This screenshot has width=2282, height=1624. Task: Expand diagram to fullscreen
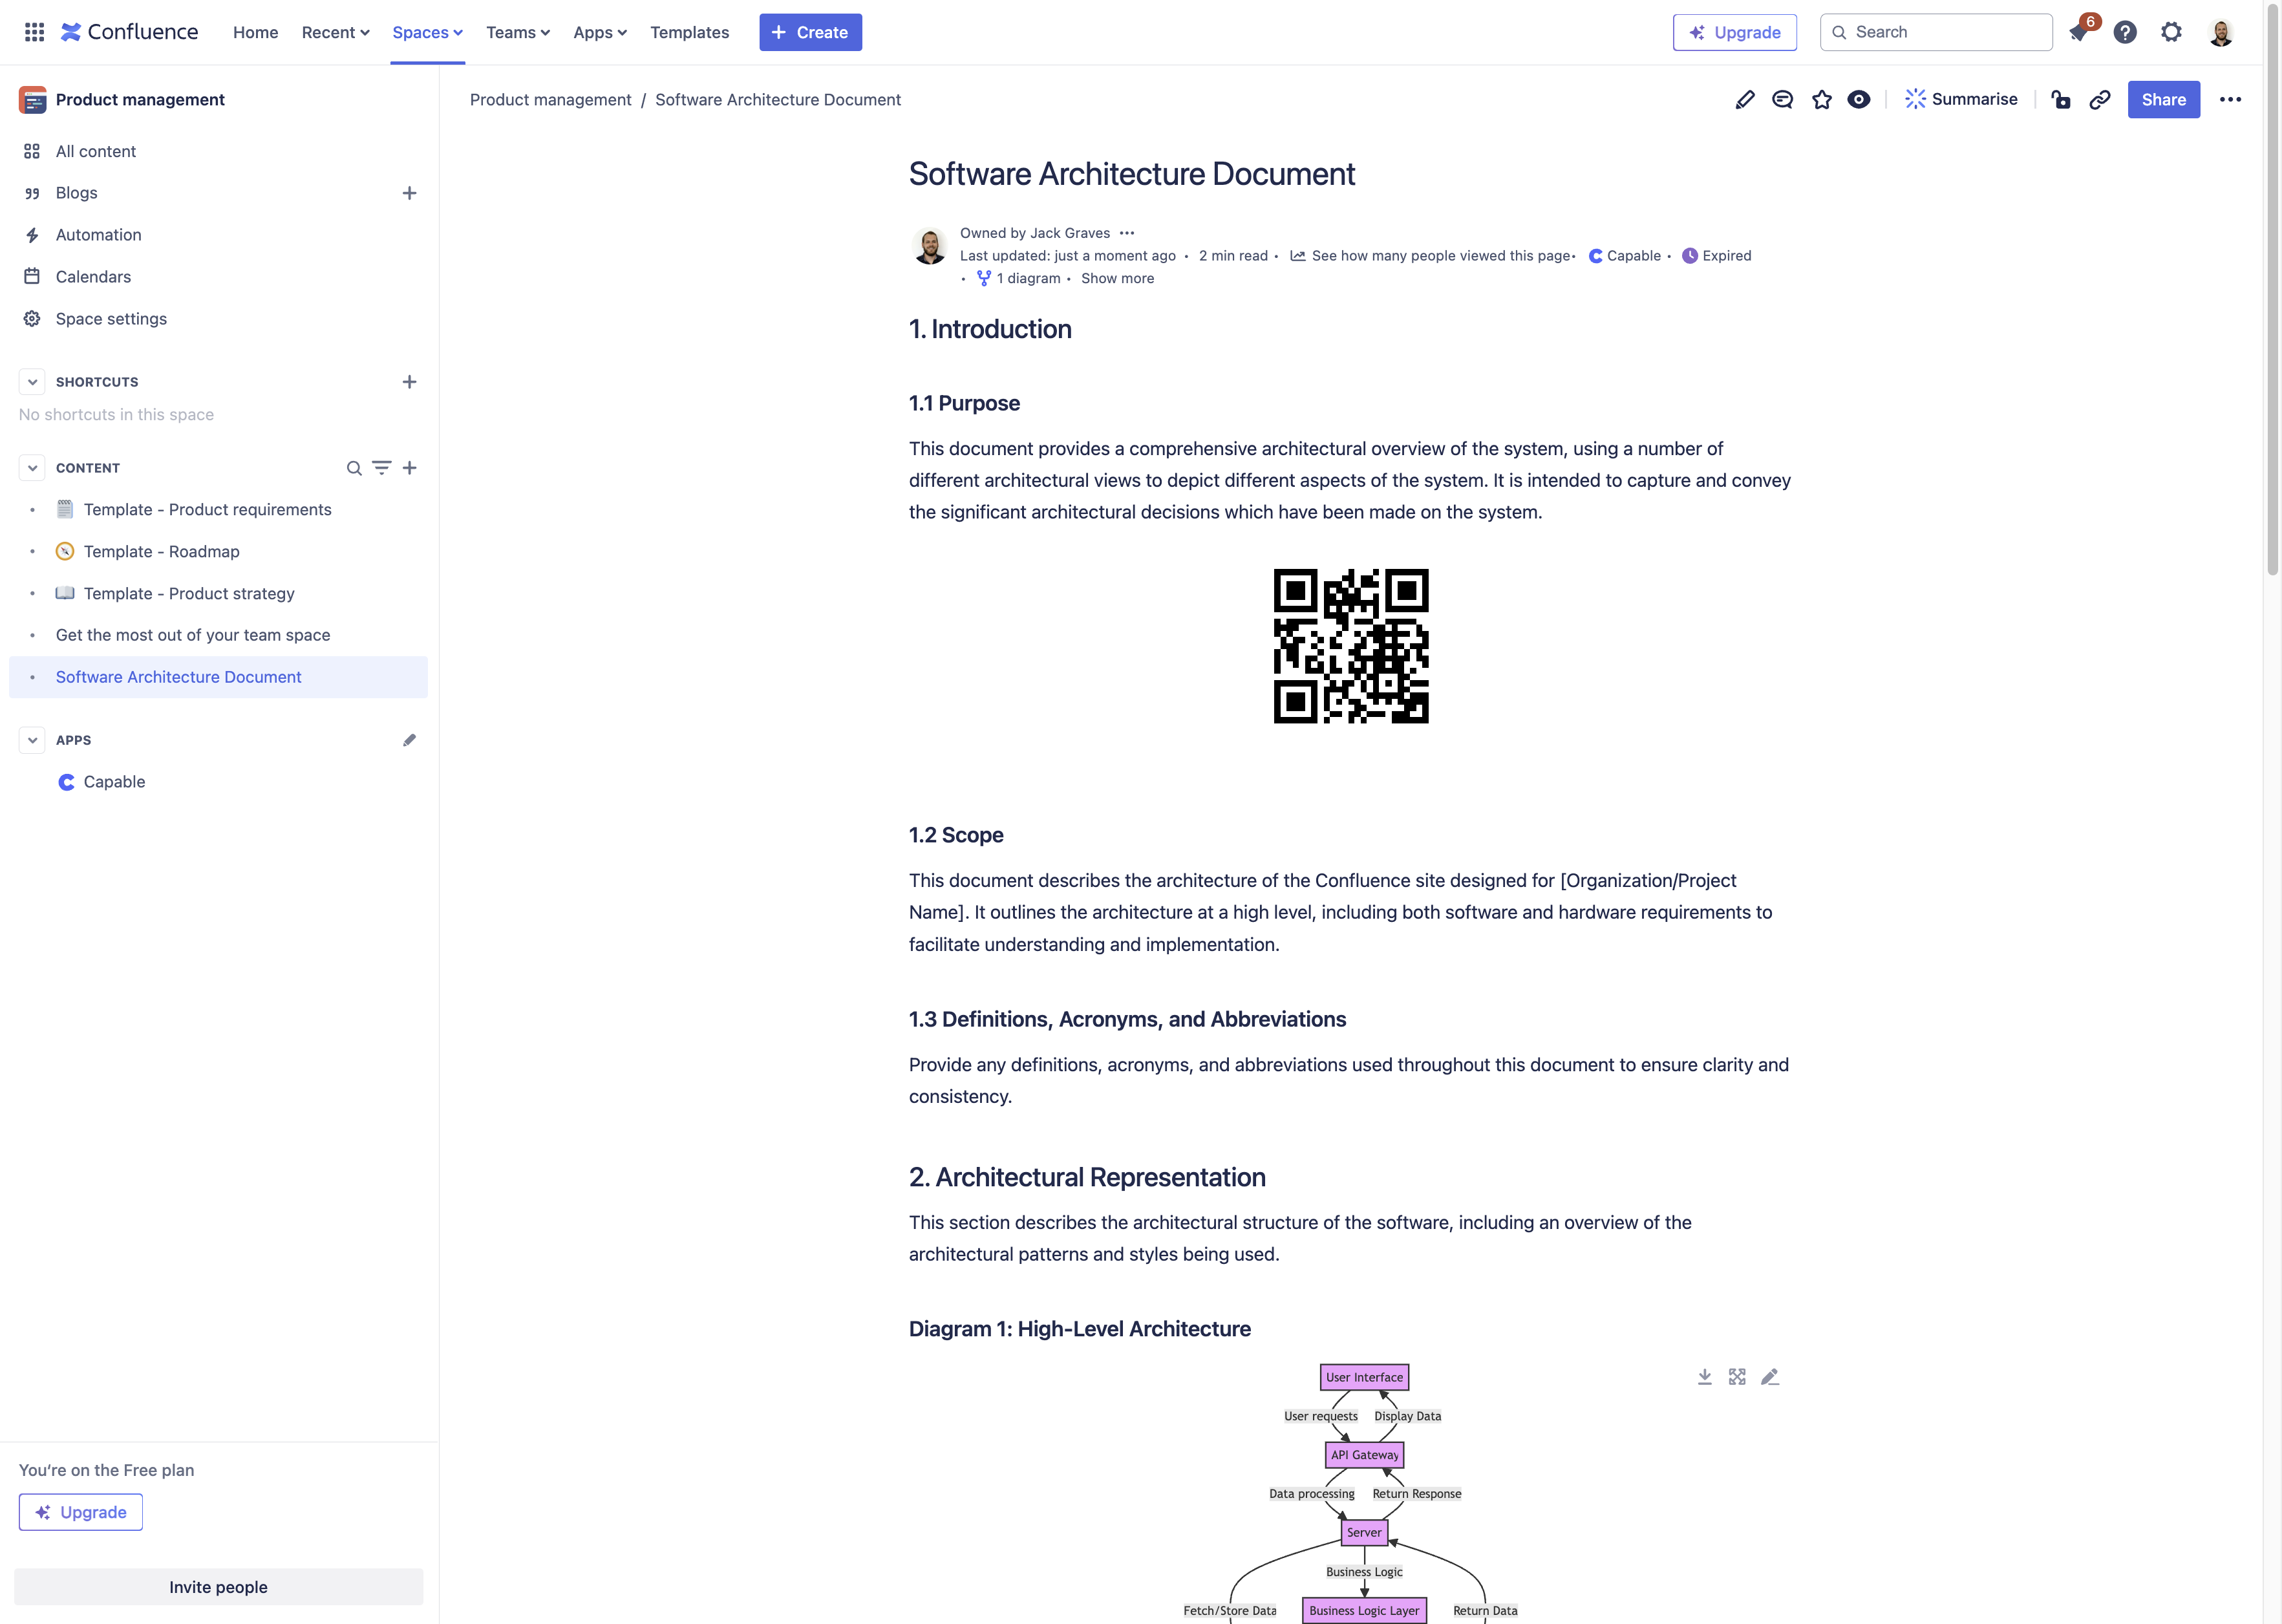[1737, 1377]
